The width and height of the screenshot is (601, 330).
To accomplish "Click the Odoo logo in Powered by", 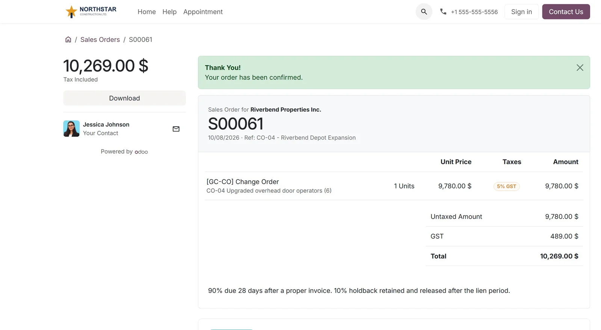I will pyautogui.click(x=141, y=152).
